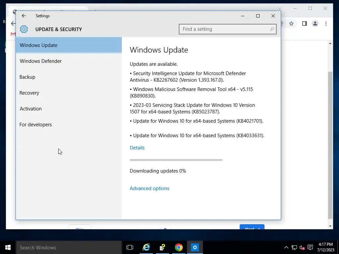Open Advanced options for Windows Update
This screenshot has width=339, height=254.
[x=149, y=188]
